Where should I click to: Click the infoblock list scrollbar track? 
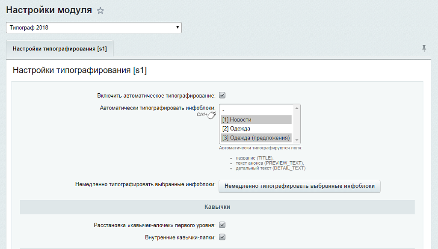point(297,124)
